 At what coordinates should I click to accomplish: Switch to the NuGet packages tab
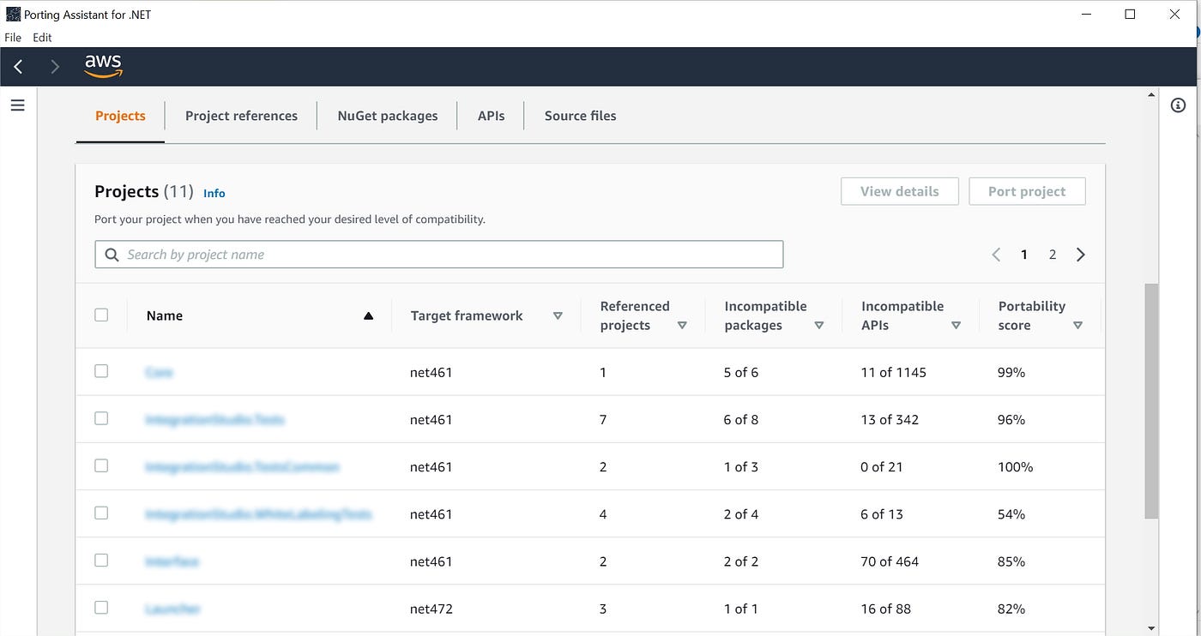pyautogui.click(x=387, y=116)
